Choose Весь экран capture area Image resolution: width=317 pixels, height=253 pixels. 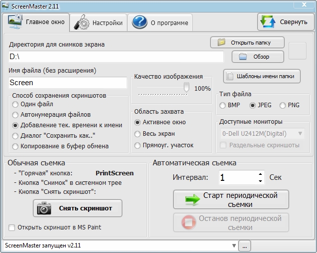(x=154, y=134)
